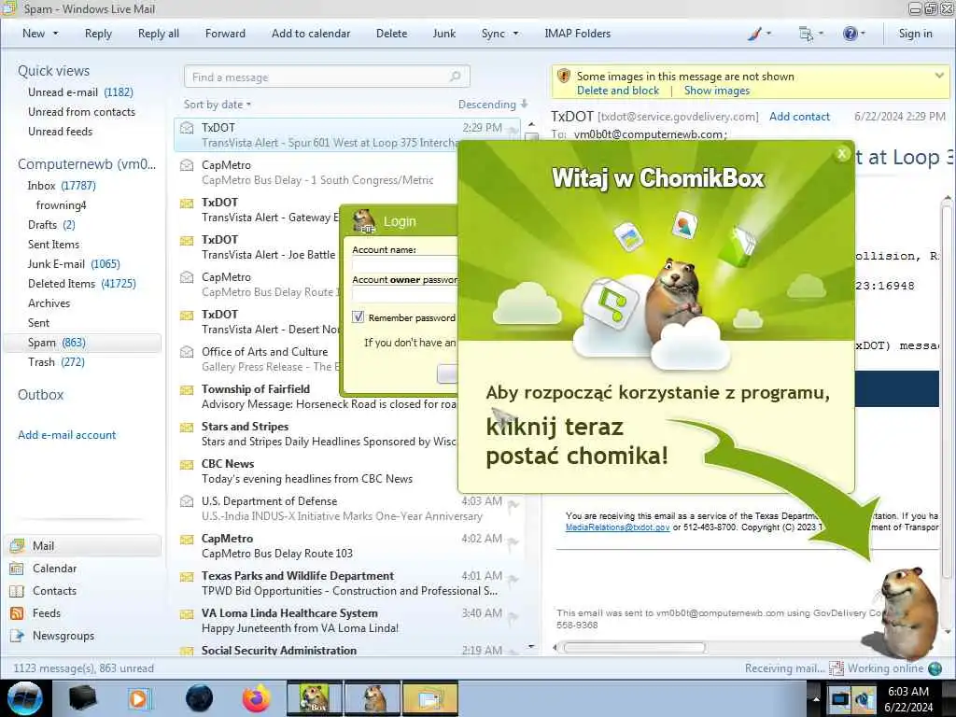
Task: Click Reply all in the toolbar
Action: click(x=159, y=34)
